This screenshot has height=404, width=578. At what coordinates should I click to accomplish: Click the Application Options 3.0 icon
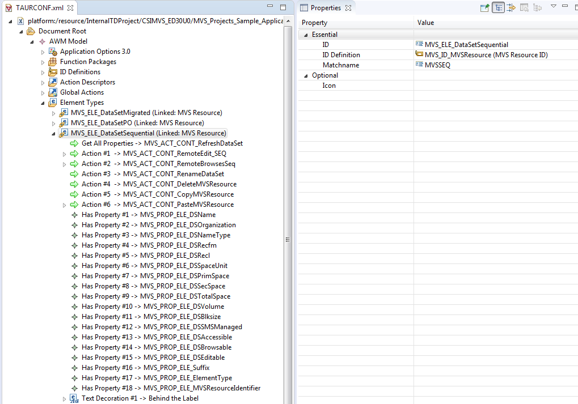click(53, 51)
